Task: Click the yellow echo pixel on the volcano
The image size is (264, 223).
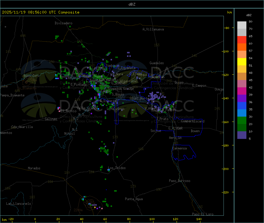Action: [x=95, y=207]
